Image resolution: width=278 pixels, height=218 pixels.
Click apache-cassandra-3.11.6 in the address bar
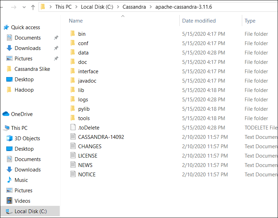coord(183,7)
